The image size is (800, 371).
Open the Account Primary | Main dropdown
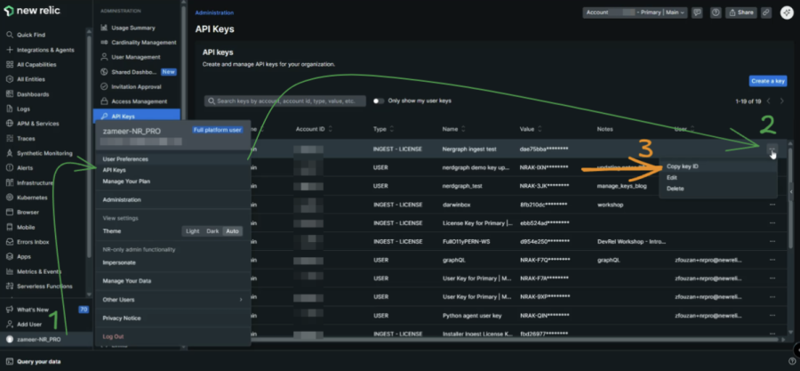[x=636, y=12]
